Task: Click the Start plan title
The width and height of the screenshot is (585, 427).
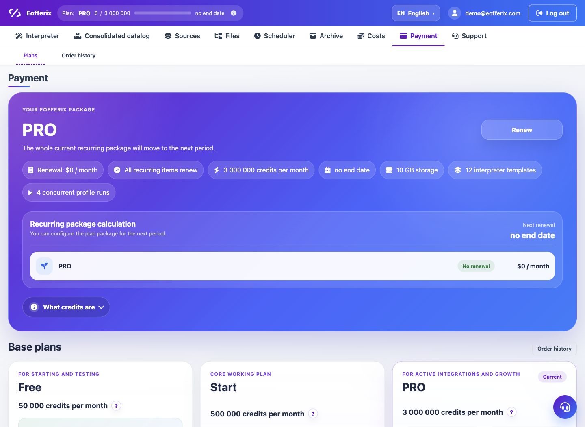Action: click(x=223, y=388)
